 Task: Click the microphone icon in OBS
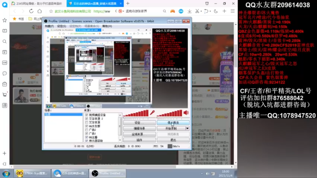[152, 113]
